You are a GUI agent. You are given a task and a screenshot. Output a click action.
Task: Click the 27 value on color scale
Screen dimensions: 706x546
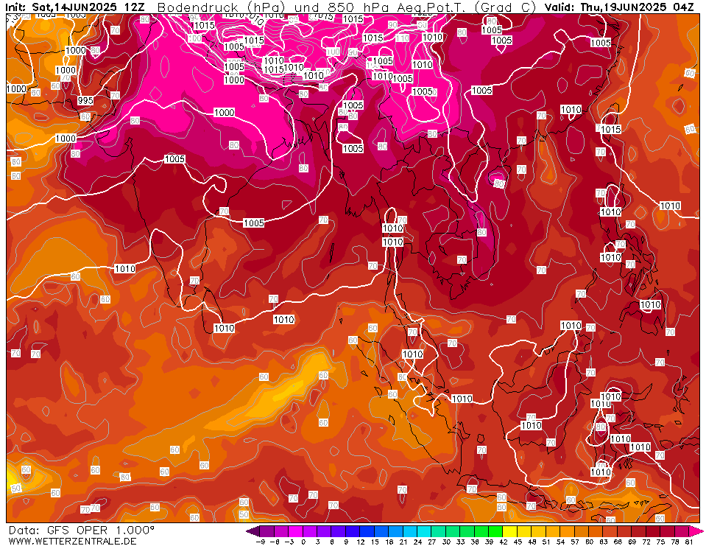[x=431, y=542]
